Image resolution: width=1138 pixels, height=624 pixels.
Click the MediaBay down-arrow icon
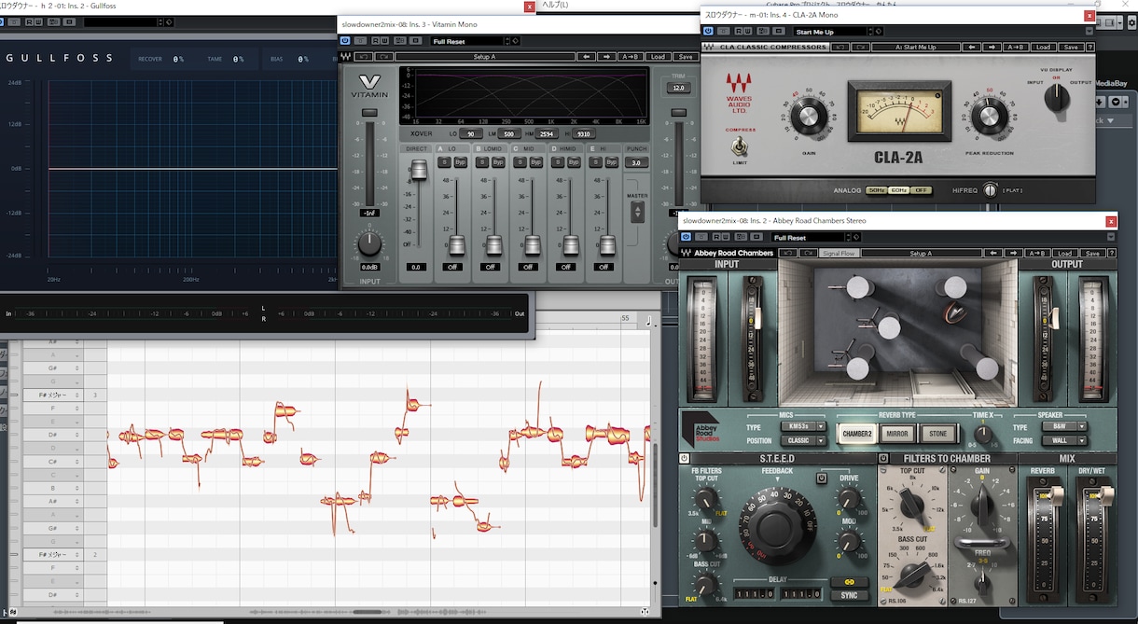(1100, 101)
